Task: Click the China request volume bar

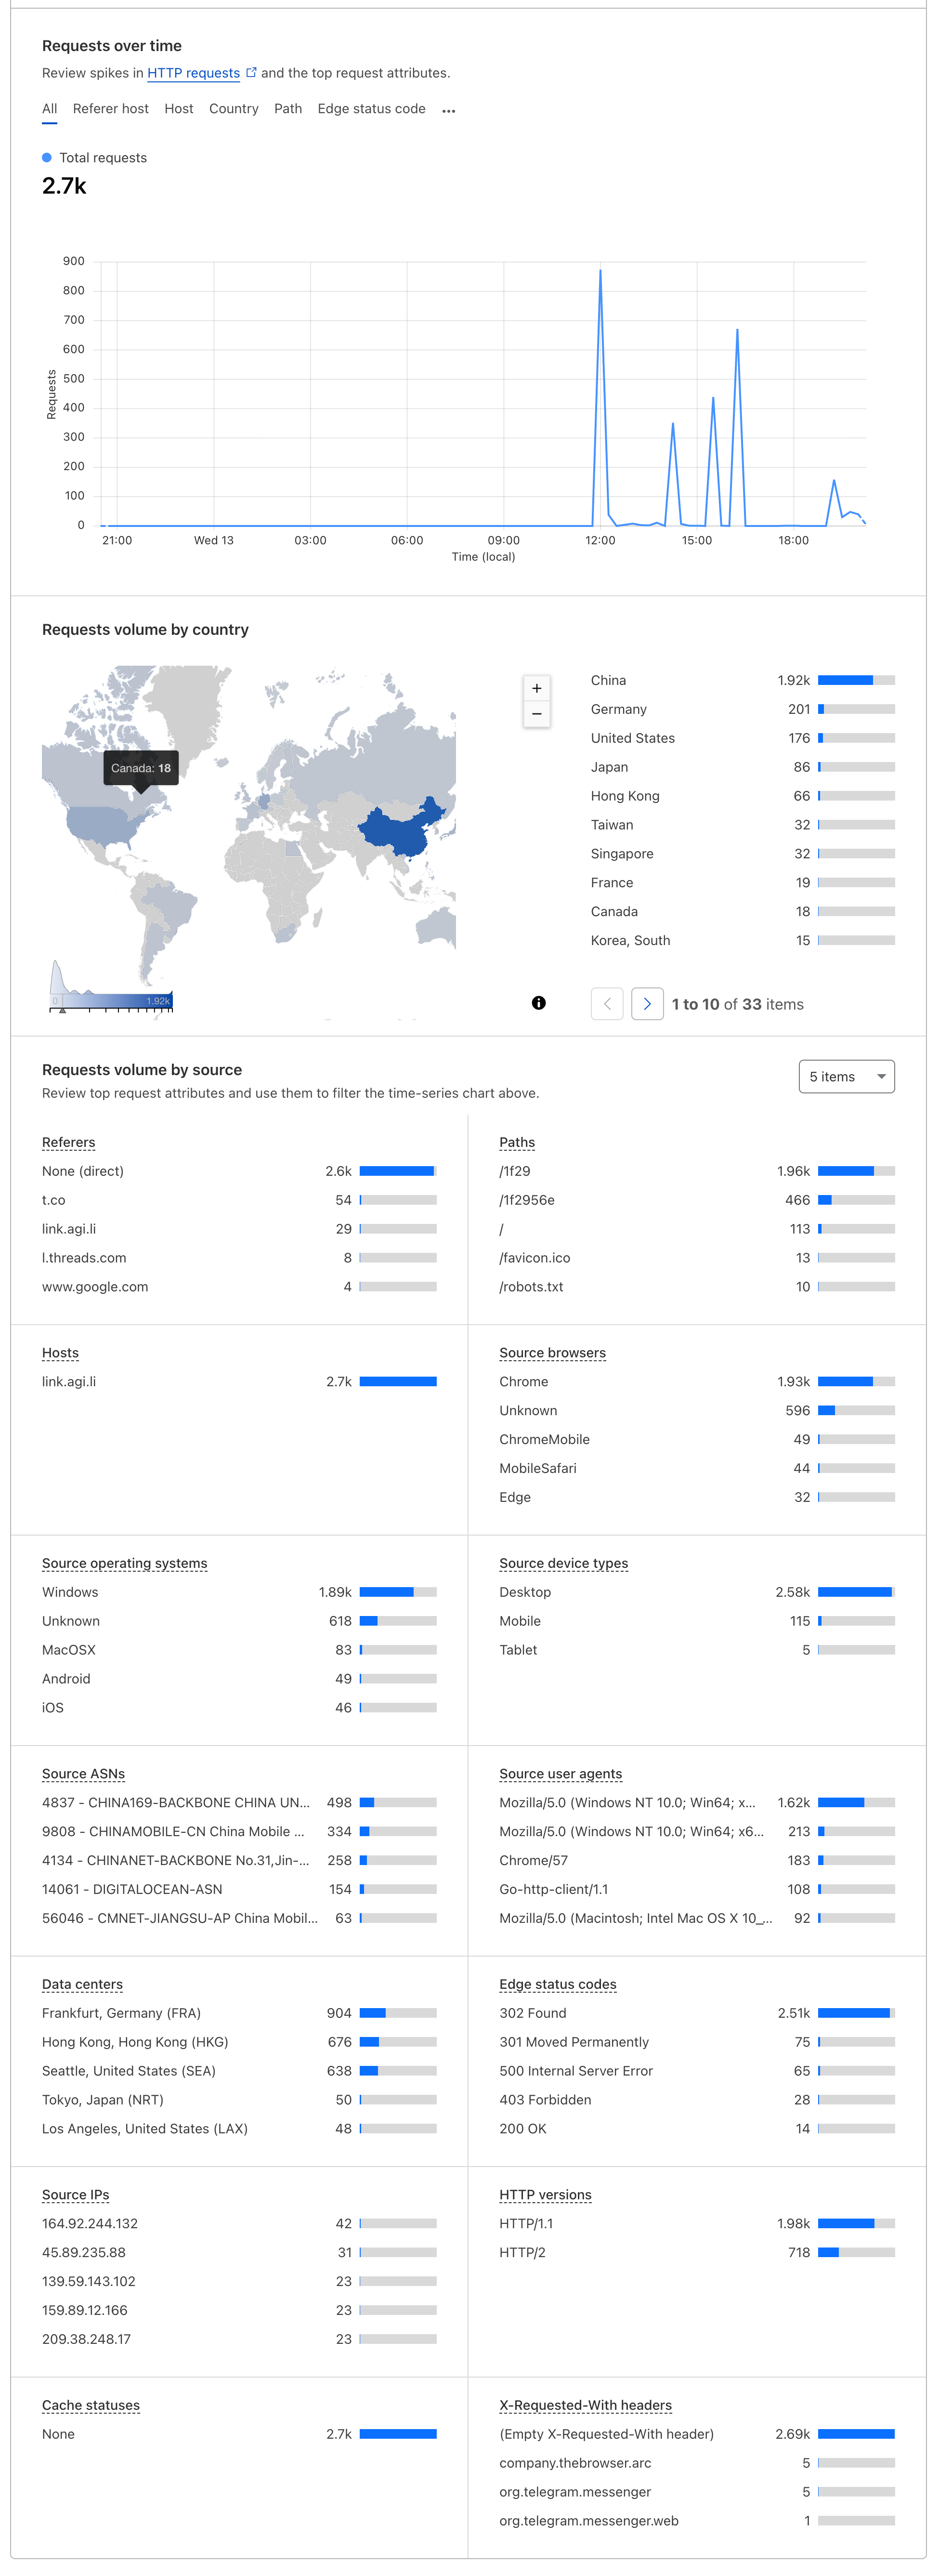Action: [856, 680]
